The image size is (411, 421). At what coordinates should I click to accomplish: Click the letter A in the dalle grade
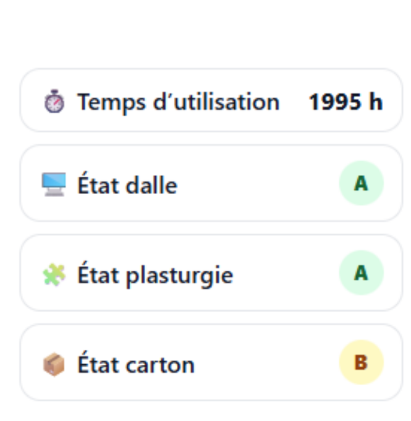click(x=362, y=184)
